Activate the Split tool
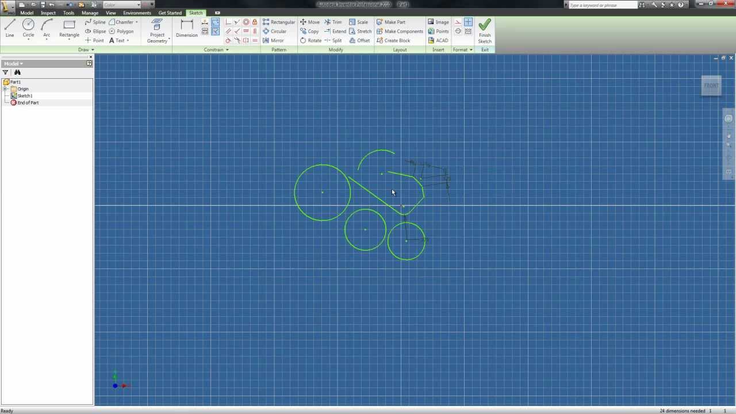The height and width of the screenshot is (414, 736). tap(333, 40)
